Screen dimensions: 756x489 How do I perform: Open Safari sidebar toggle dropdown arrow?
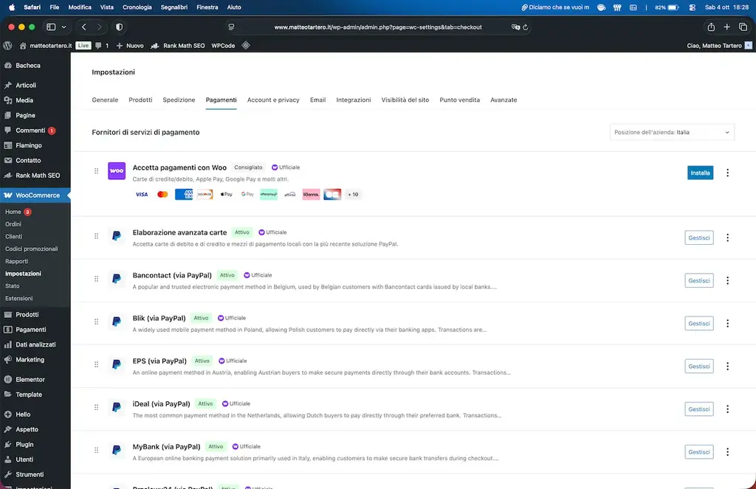click(x=64, y=27)
